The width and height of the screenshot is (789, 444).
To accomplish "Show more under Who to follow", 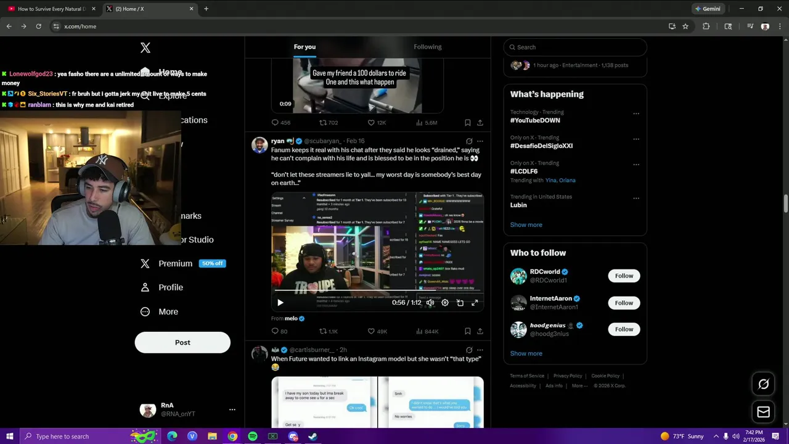I will click(x=526, y=353).
